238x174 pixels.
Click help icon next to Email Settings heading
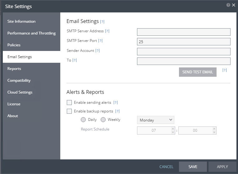coord(102,22)
